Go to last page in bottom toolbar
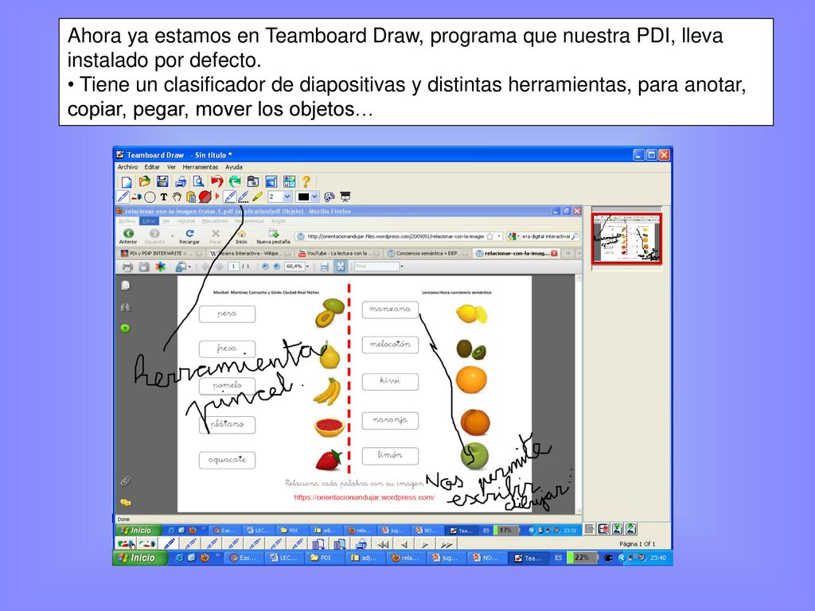This screenshot has width=815, height=611. (446, 544)
